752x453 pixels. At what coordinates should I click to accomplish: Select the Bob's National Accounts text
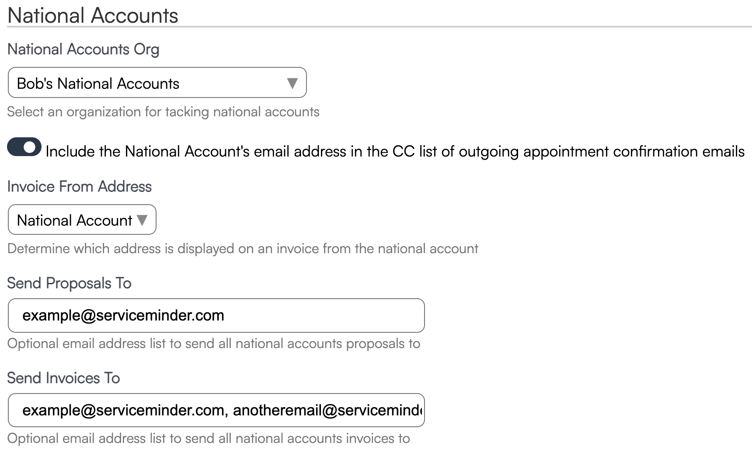pos(98,84)
